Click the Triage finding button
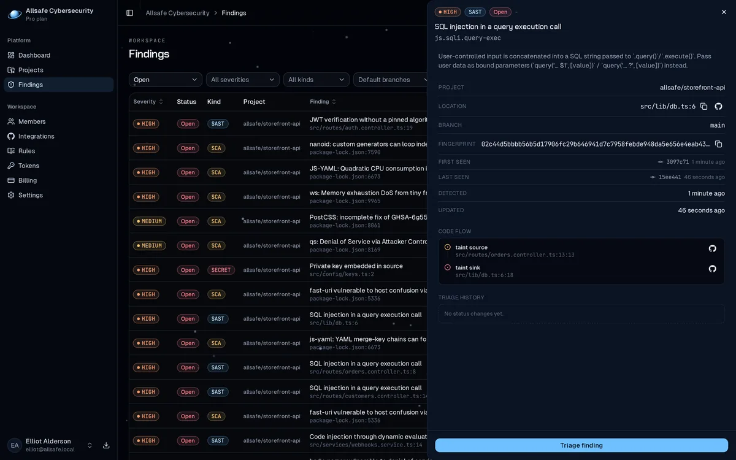 coord(581,445)
